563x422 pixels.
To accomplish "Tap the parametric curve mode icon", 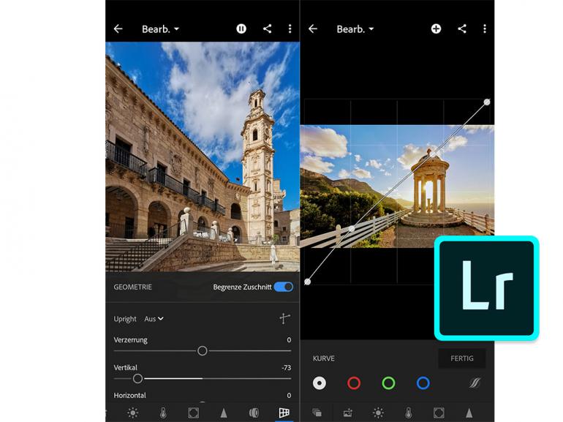I will tap(475, 383).
